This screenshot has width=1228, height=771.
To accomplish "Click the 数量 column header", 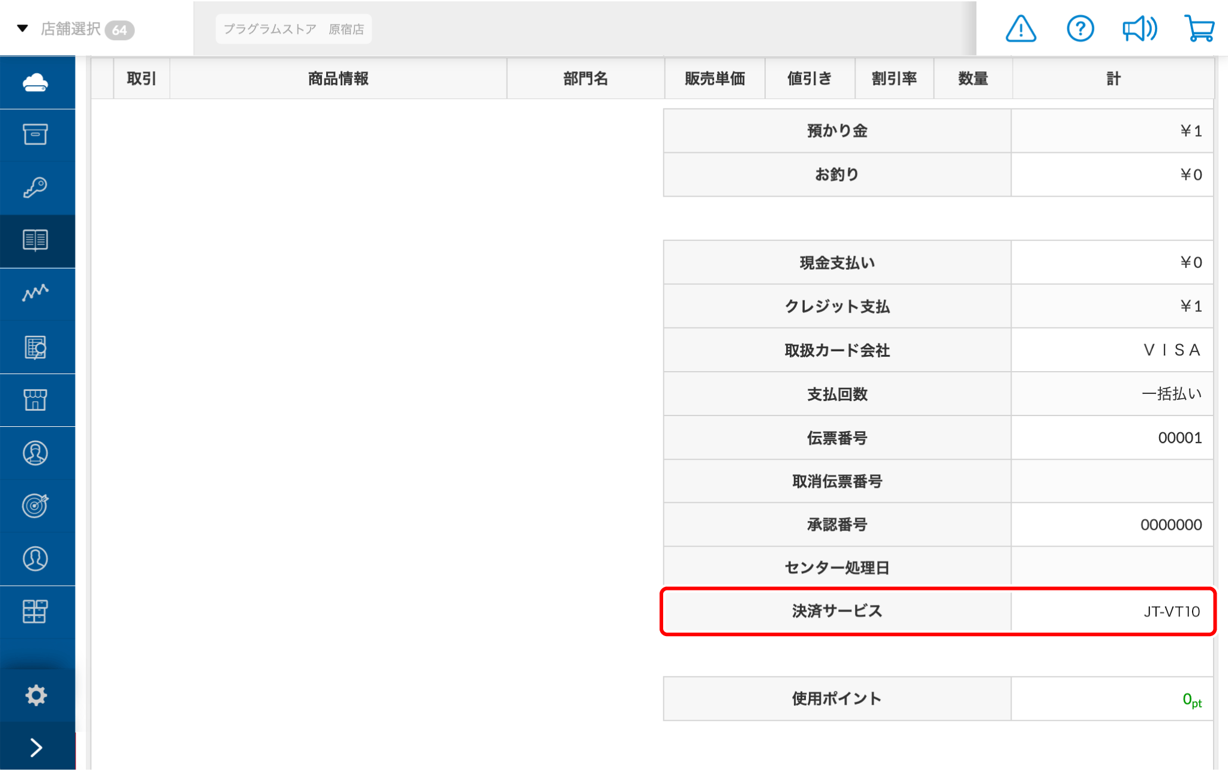I will click(x=973, y=79).
